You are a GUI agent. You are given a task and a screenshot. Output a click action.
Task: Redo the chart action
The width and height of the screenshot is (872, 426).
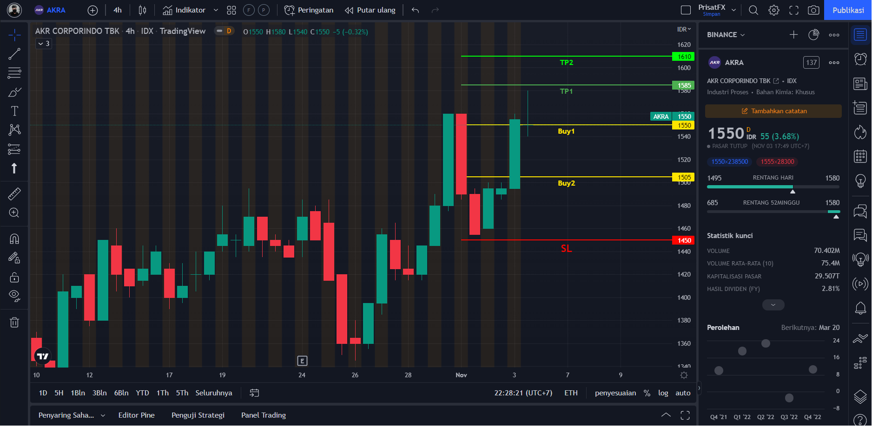click(435, 10)
